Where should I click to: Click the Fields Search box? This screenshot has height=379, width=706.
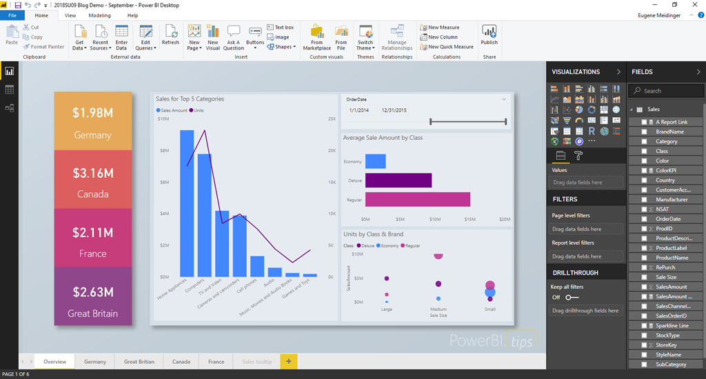(x=666, y=91)
